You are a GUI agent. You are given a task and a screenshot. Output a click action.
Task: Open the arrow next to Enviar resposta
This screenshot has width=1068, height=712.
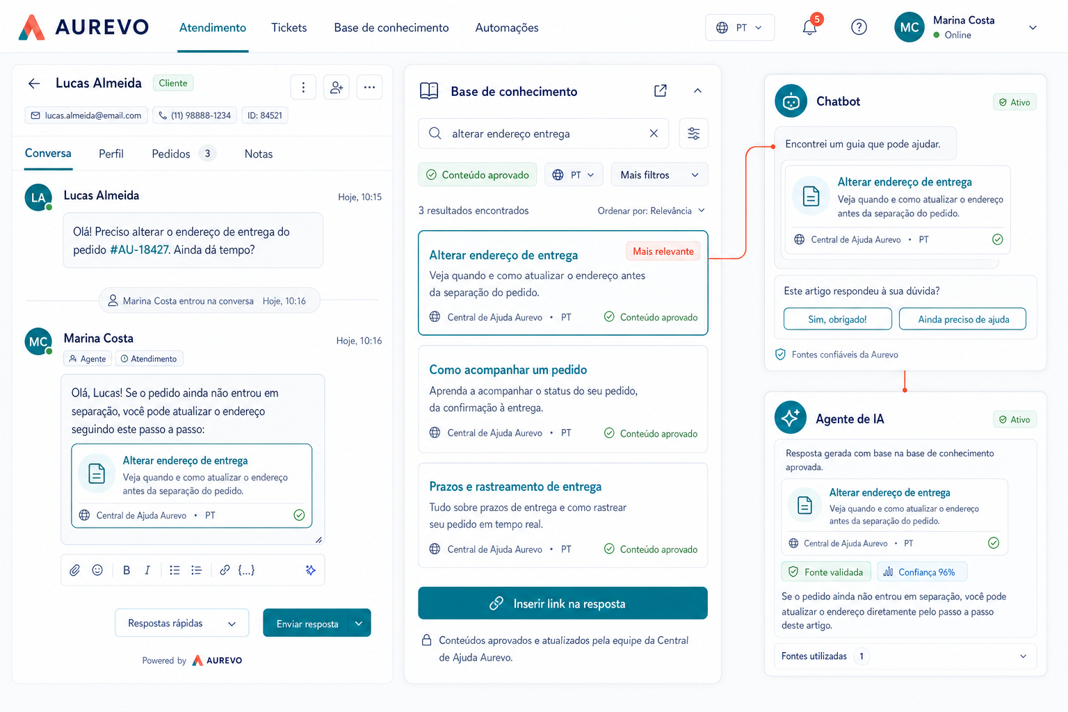tap(359, 623)
